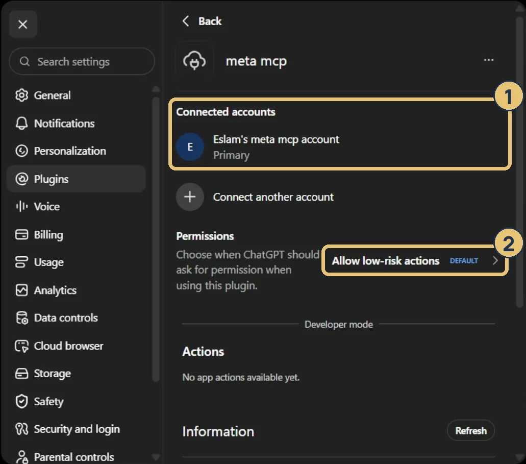Image resolution: width=526 pixels, height=464 pixels.
Task: Click the Plugins icon in sidebar
Action: (22, 179)
